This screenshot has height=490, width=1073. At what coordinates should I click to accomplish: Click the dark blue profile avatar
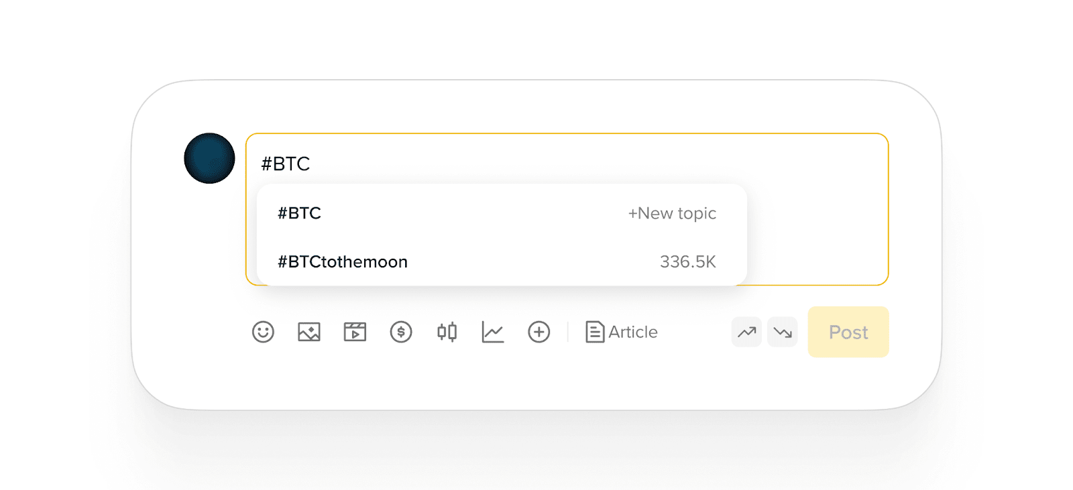click(x=209, y=158)
